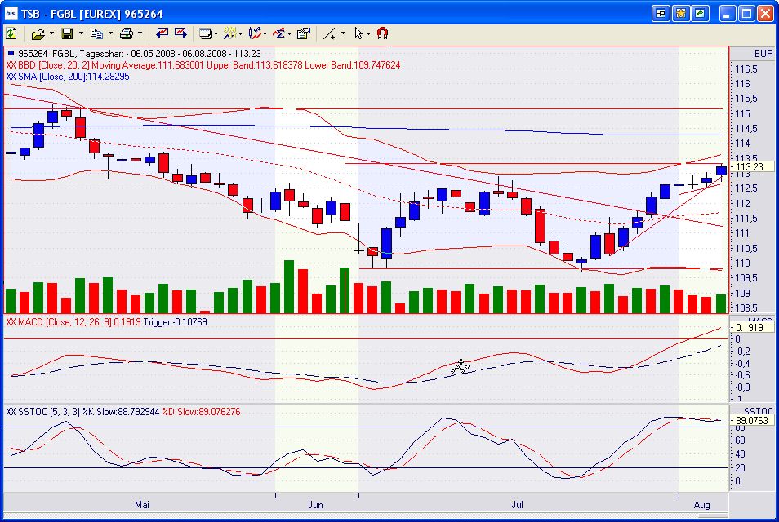
Task: Expand the open folder dropdown arrow
Action: (51, 33)
